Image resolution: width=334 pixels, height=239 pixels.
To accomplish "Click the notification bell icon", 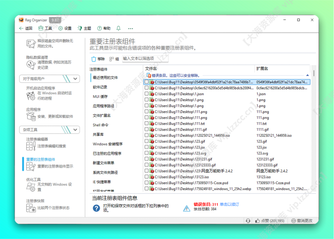I will coord(118,28).
